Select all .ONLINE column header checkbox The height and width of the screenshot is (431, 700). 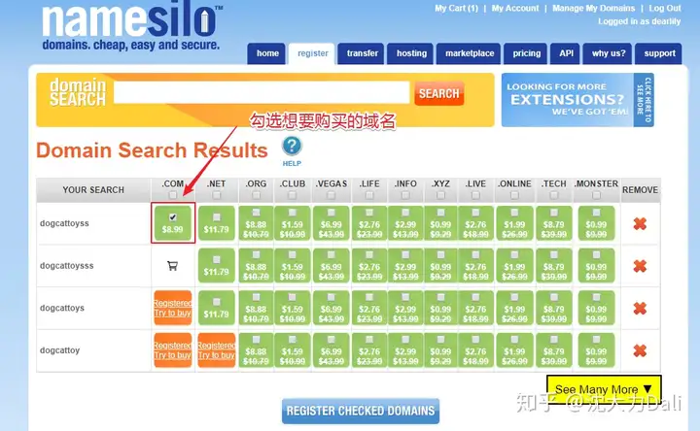click(514, 195)
